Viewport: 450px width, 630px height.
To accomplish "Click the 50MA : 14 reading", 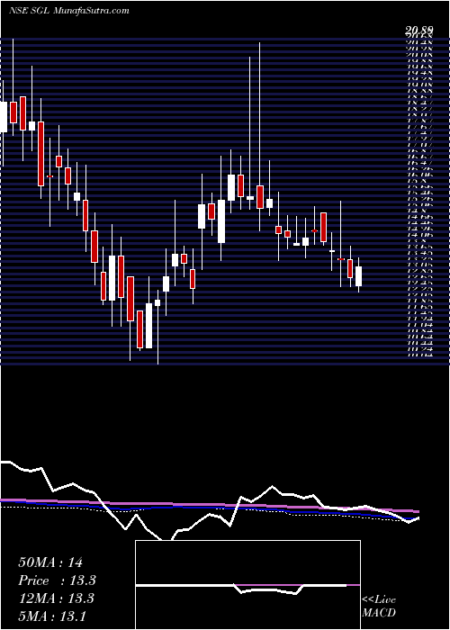I will 50,562.
